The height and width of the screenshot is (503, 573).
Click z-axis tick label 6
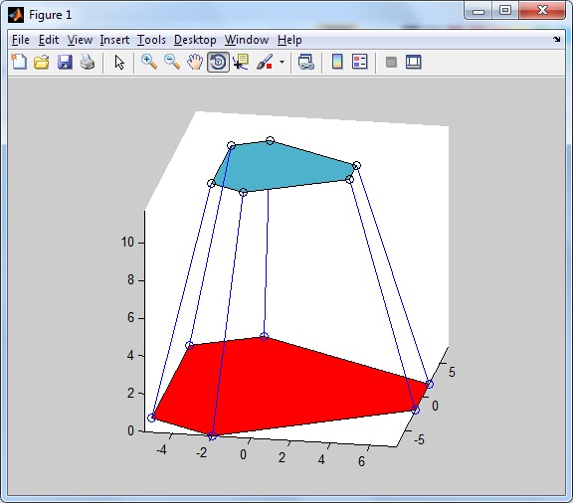(130, 318)
